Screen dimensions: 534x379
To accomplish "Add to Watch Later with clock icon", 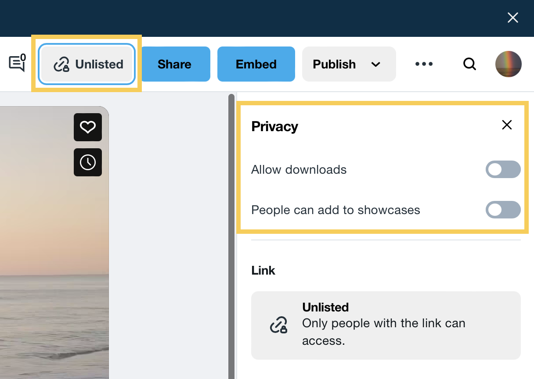I will (x=88, y=162).
